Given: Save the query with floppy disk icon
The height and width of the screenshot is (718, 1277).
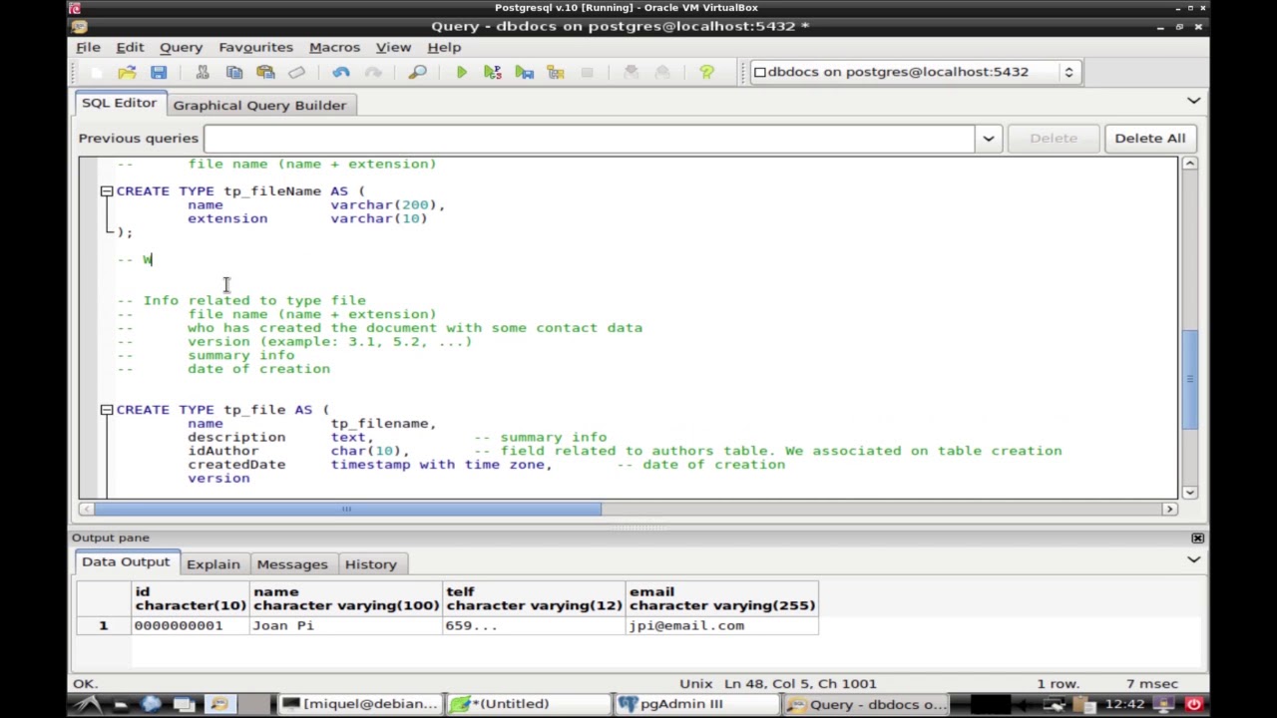Looking at the screenshot, I should pyautogui.click(x=159, y=72).
